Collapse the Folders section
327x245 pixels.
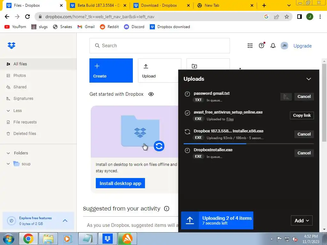point(8,153)
